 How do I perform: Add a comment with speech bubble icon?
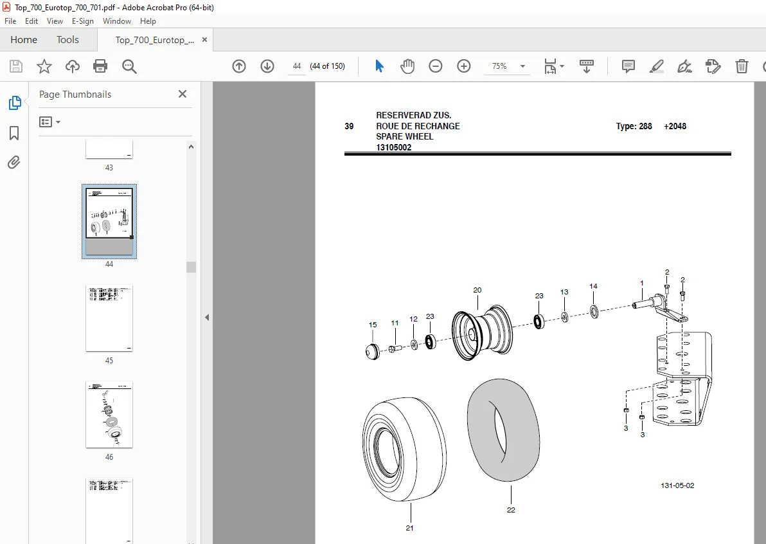point(628,66)
